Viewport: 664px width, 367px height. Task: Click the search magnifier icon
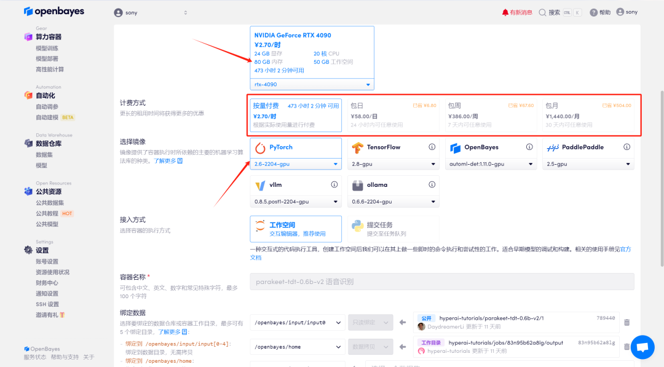click(542, 12)
